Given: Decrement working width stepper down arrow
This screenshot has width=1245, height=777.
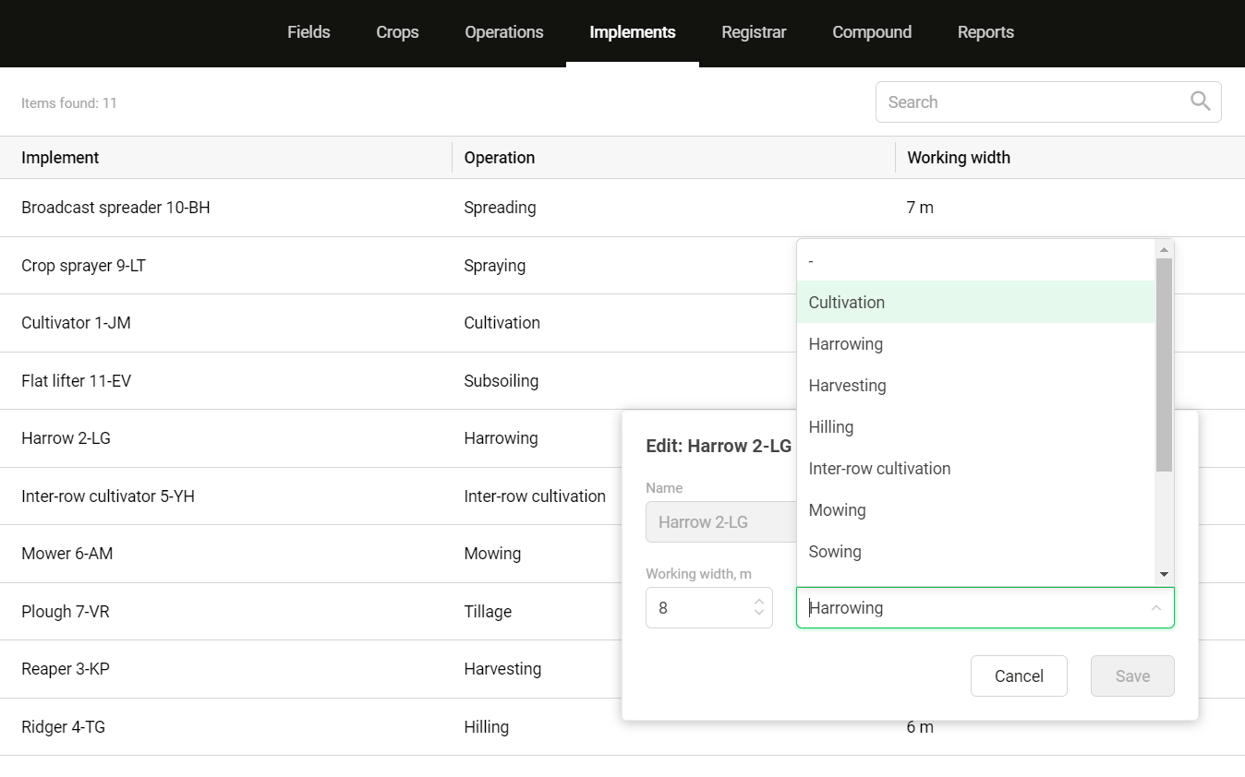Looking at the screenshot, I should pos(758,613).
